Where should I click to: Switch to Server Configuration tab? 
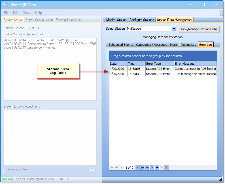[x=39, y=20]
